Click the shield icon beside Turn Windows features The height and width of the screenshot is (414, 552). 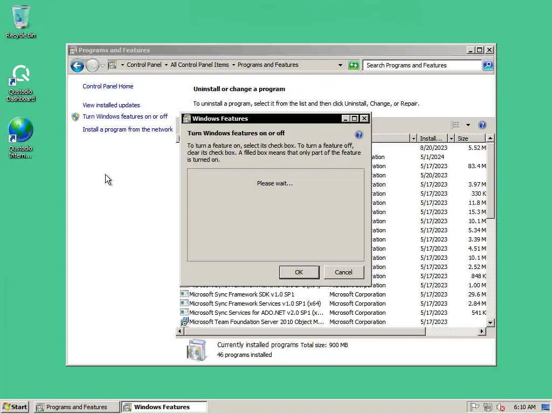point(75,117)
